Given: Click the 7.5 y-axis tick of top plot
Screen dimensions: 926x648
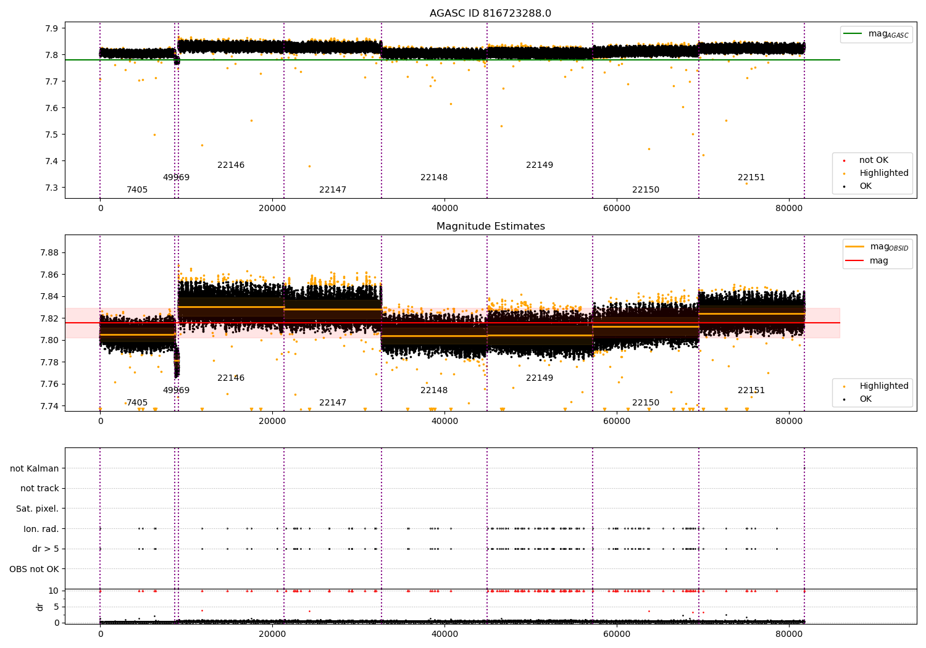Looking at the screenshot, I should pyautogui.click(x=52, y=135).
